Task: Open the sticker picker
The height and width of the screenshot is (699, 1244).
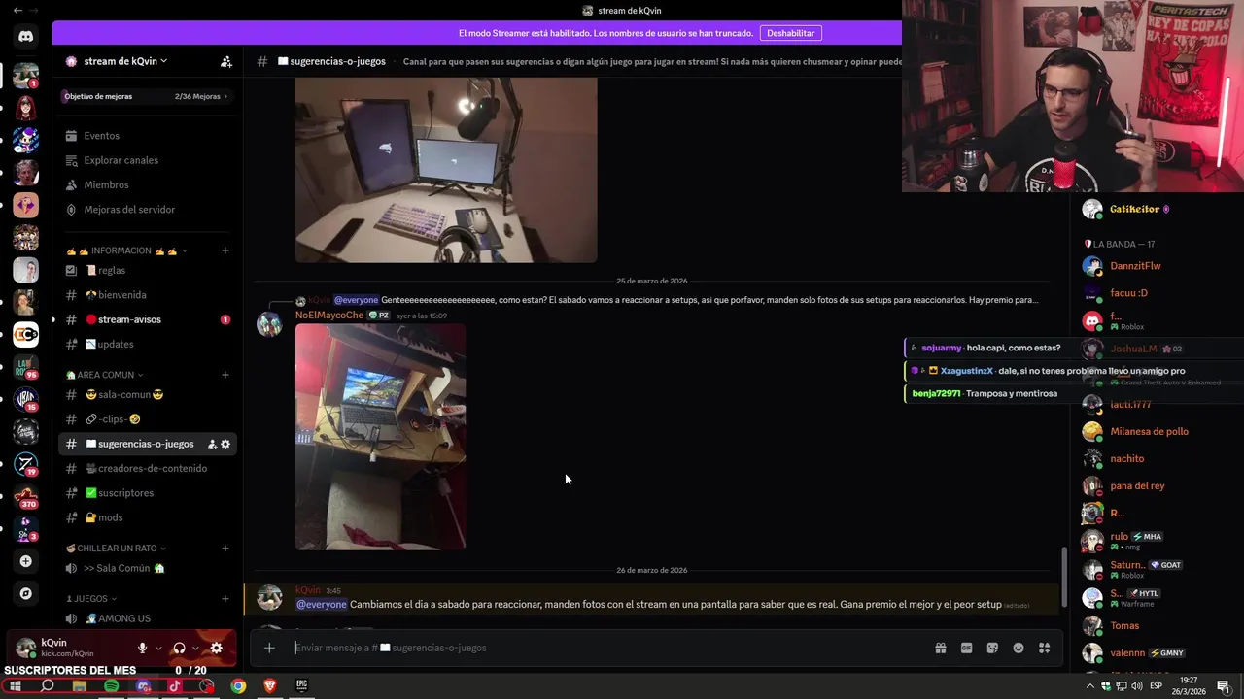Action: pyautogui.click(x=992, y=648)
